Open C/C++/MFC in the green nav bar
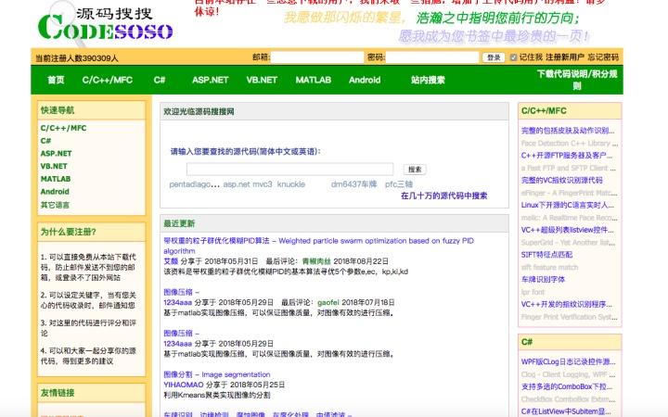This screenshot has width=668, height=417. coord(108,80)
